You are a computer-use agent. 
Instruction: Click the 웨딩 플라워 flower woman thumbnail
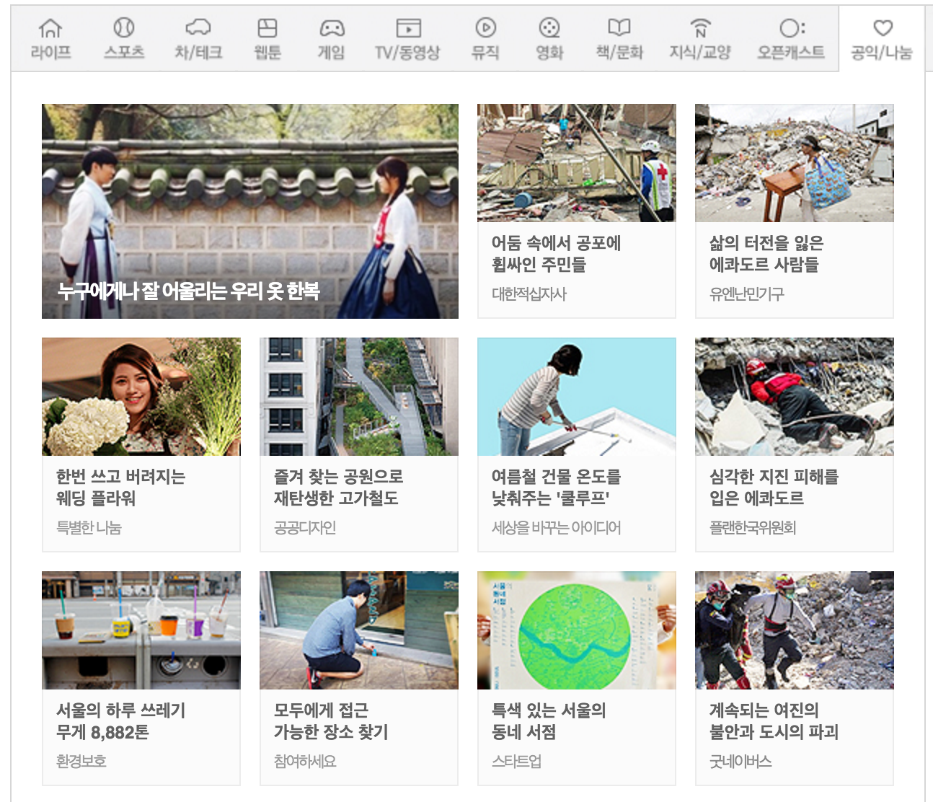pos(141,397)
